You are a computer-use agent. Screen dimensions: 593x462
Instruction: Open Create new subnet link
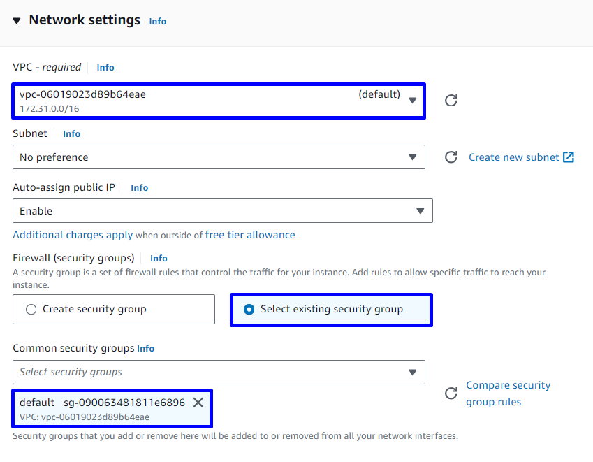tap(513, 157)
